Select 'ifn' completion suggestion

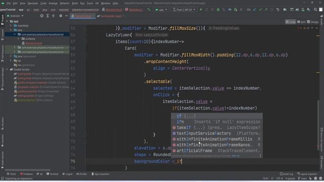coord(217,122)
